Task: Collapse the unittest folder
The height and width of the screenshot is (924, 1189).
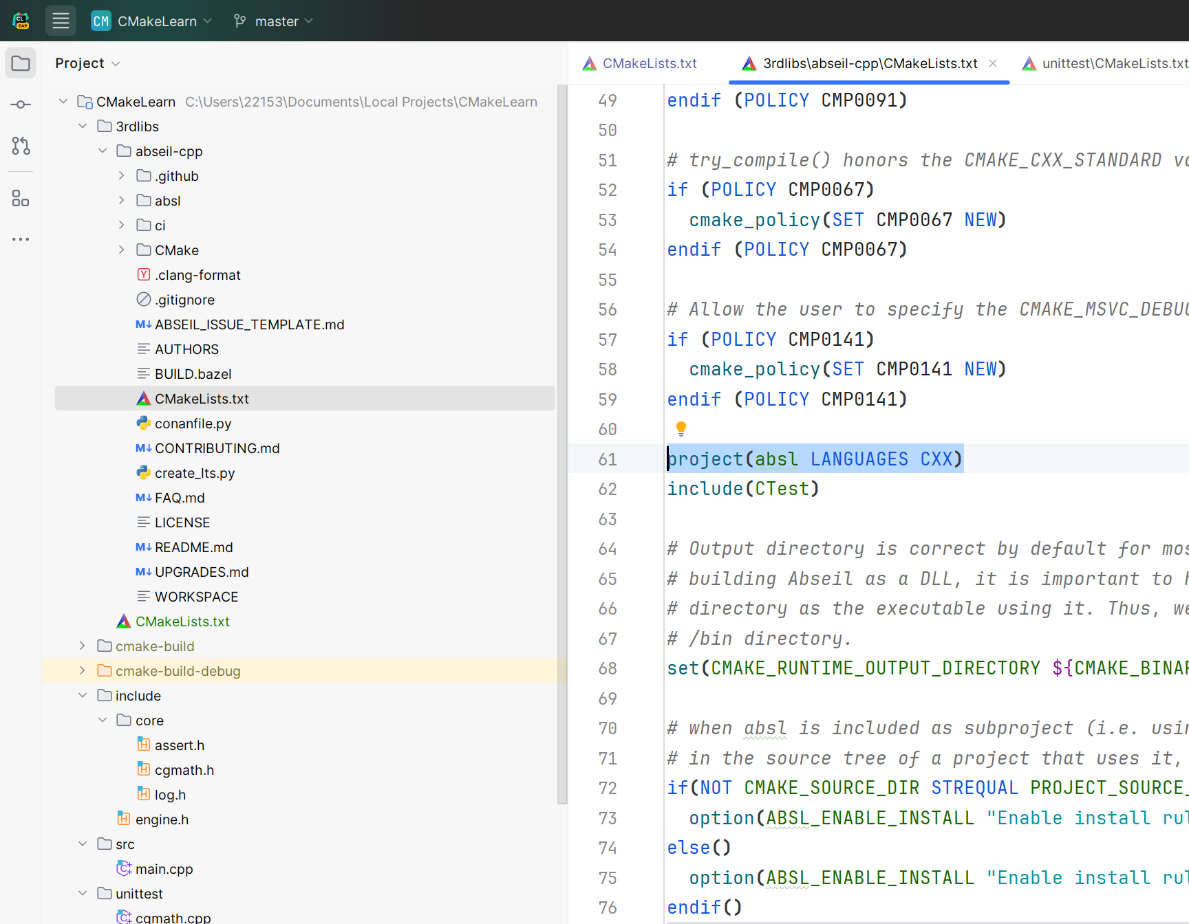Action: [83, 893]
